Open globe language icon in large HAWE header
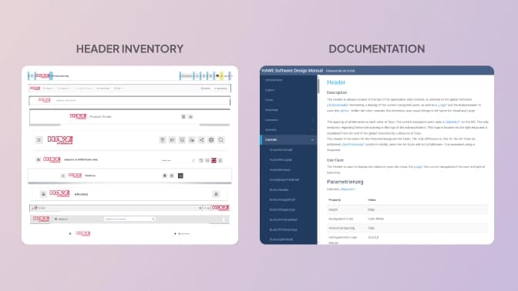The image size is (518, 291). pyautogui.click(x=211, y=140)
